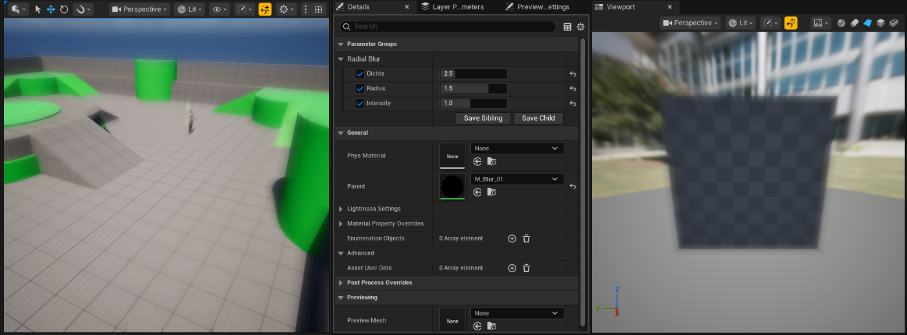Screen dimensions: 907x335
Task: Toggle the Intensity override checkbox
Action: 360,104
